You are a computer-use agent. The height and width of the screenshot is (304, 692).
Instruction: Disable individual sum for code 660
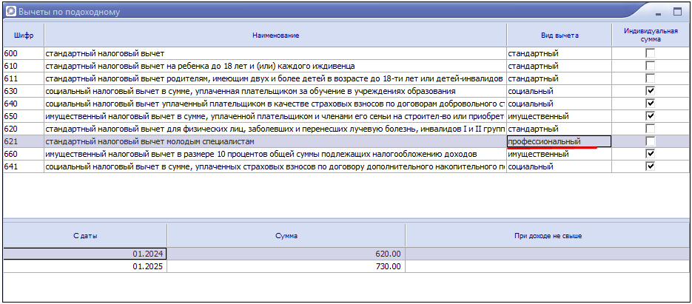pos(650,154)
